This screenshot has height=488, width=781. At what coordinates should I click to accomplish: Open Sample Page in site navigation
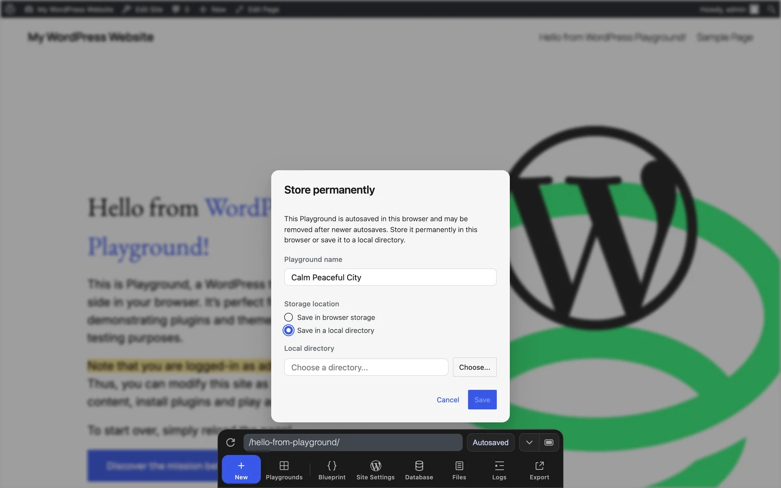coord(725,37)
